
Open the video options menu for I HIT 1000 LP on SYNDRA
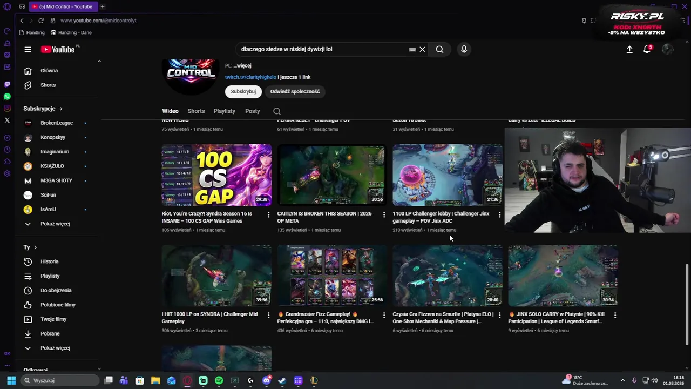268,315
